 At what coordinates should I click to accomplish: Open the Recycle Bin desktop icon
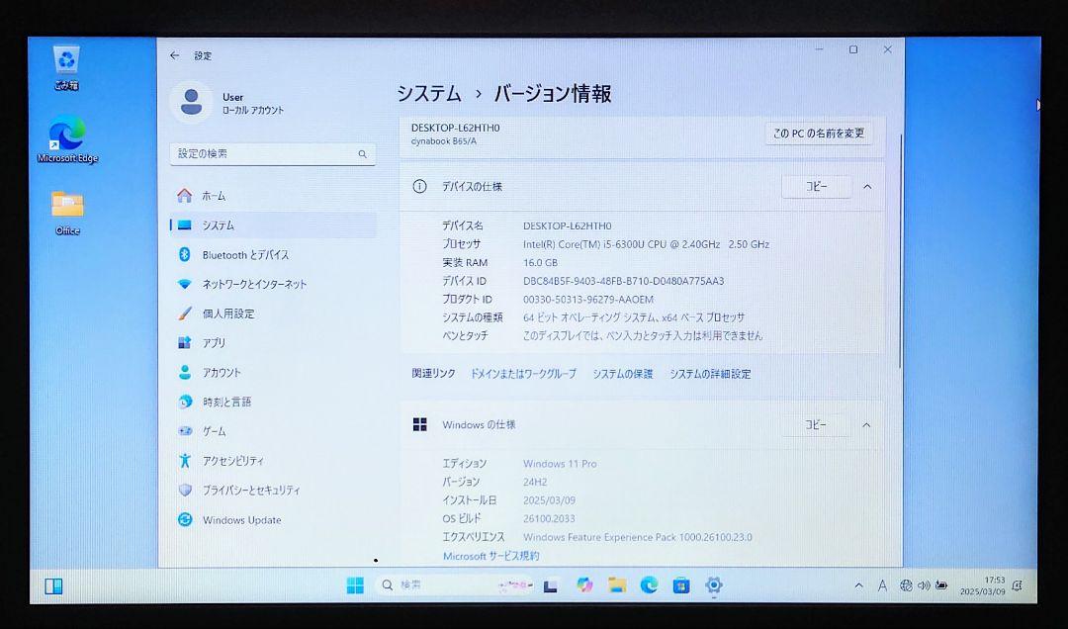67,67
